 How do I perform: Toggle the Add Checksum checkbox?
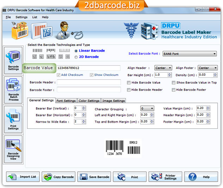[58, 75]
